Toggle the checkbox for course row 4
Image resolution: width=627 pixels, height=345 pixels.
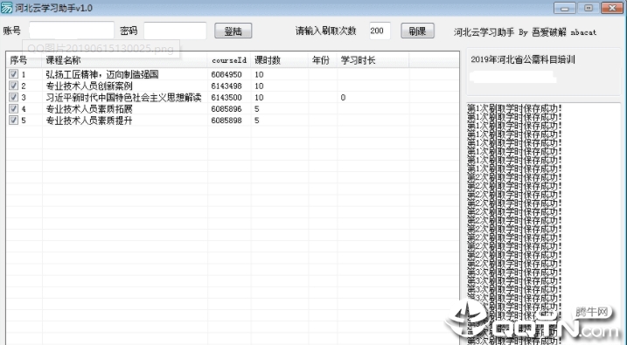click(14, 108)
